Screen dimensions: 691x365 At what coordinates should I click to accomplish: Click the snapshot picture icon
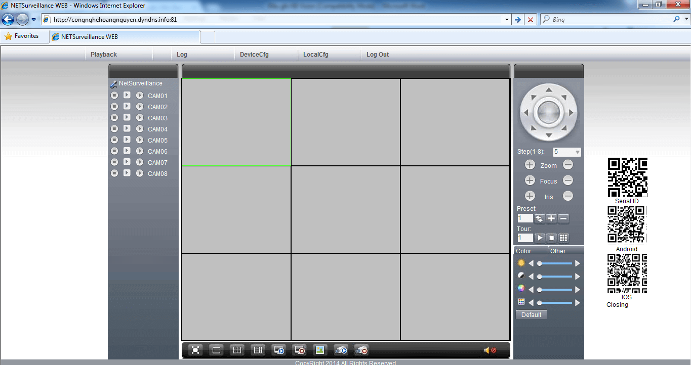[319, 350]
